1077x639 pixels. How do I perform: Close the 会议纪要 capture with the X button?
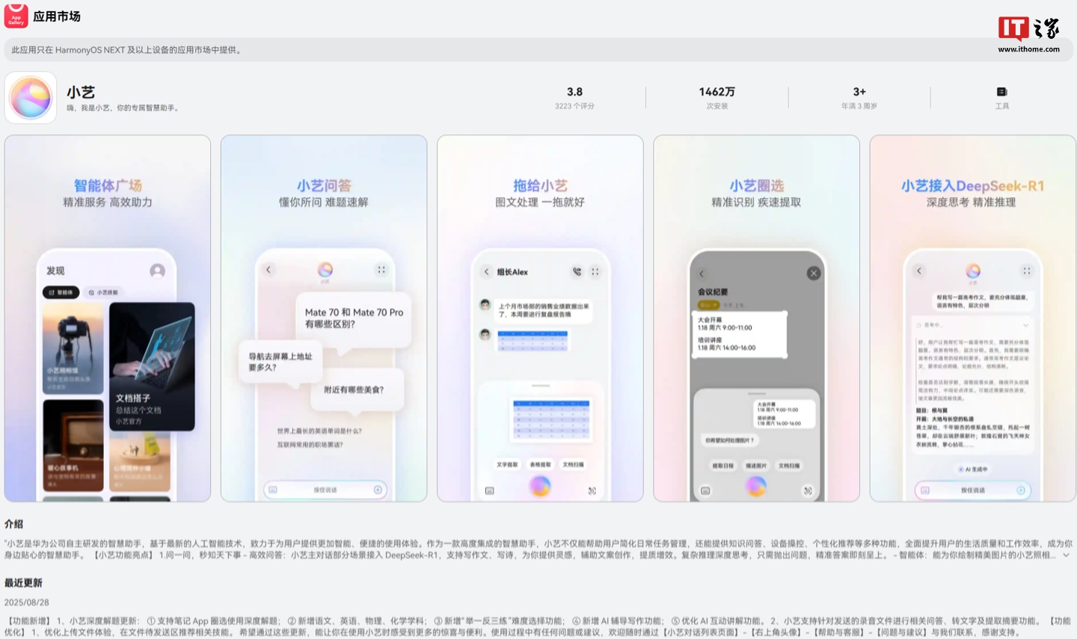pyautogui.click(x=813, y=273)
